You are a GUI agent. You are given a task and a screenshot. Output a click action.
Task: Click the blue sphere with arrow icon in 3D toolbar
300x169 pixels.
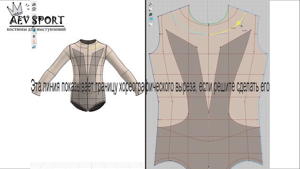34,46
